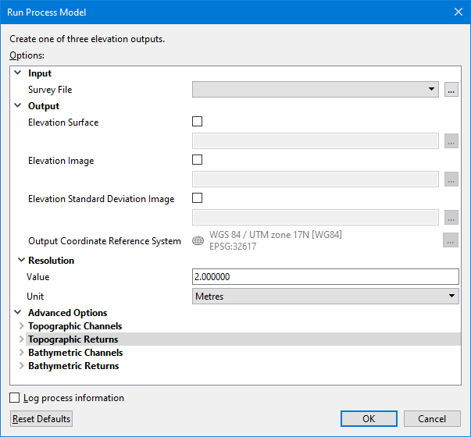Check the Elevation Standard Deviation Image box

click(x=197, y=198)
